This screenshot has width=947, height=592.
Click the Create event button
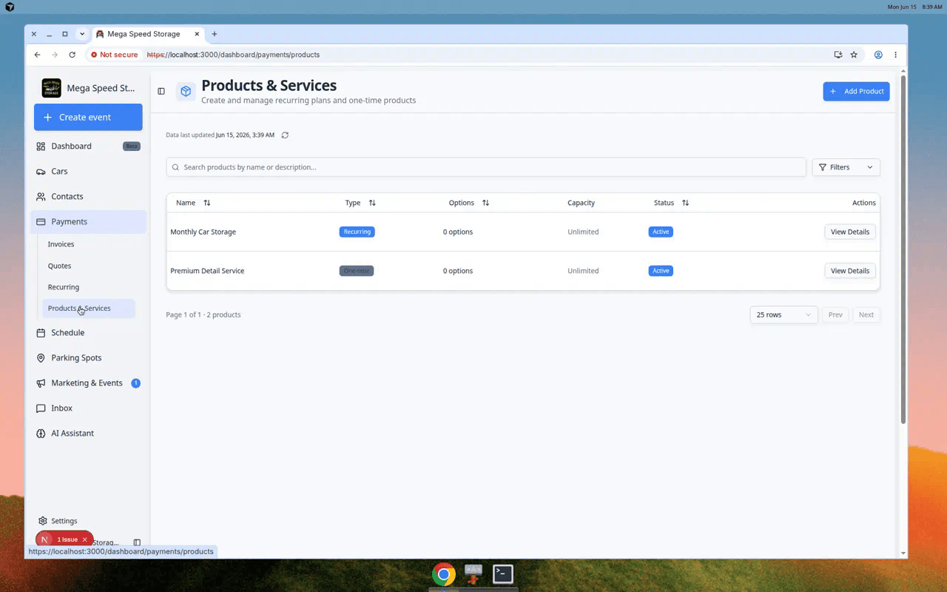click(x=88, y=117)
